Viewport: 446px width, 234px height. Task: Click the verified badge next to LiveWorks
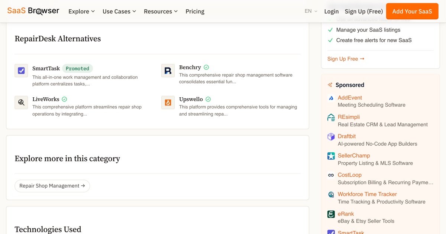64,99
